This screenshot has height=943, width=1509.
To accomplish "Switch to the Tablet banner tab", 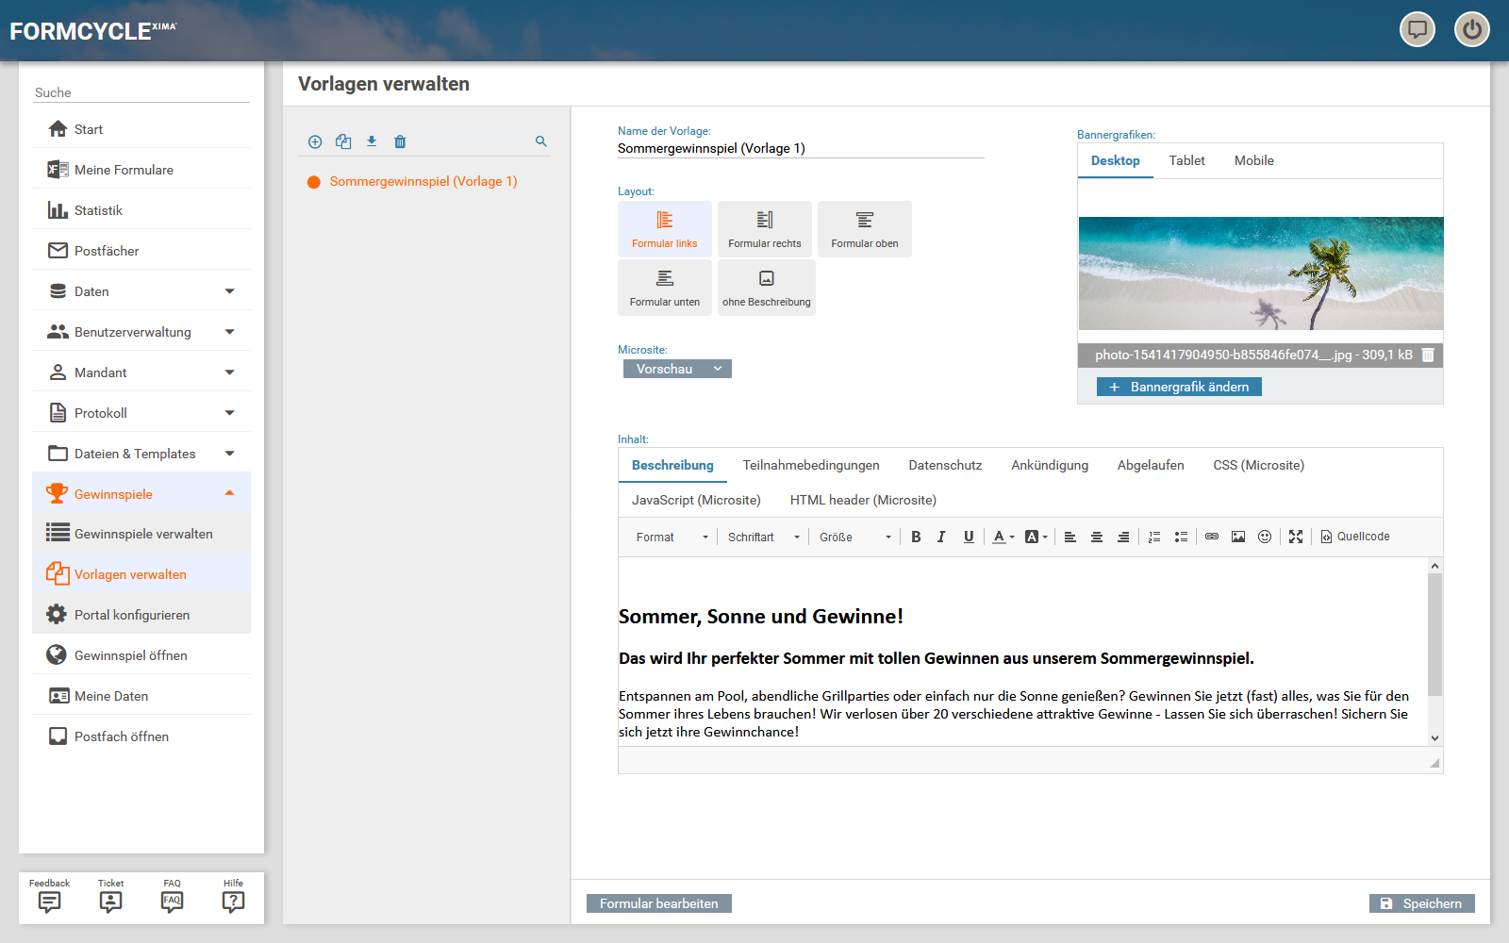I will 1186,160.
